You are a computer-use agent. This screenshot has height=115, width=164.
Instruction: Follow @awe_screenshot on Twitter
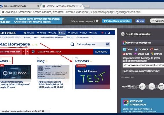click(117, 21)
